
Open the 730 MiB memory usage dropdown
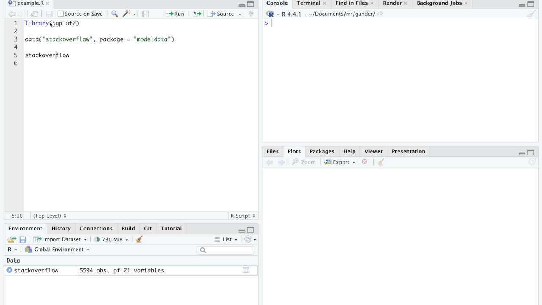point(111,239)
